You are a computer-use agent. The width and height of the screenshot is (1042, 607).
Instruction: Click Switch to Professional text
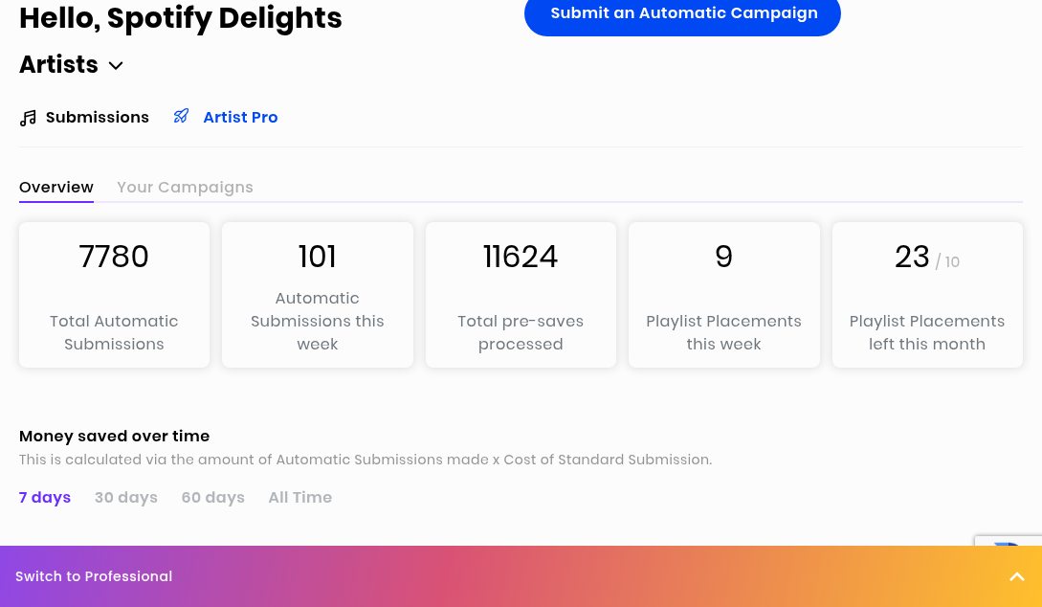pyautogui.click(x=94, y=576)
